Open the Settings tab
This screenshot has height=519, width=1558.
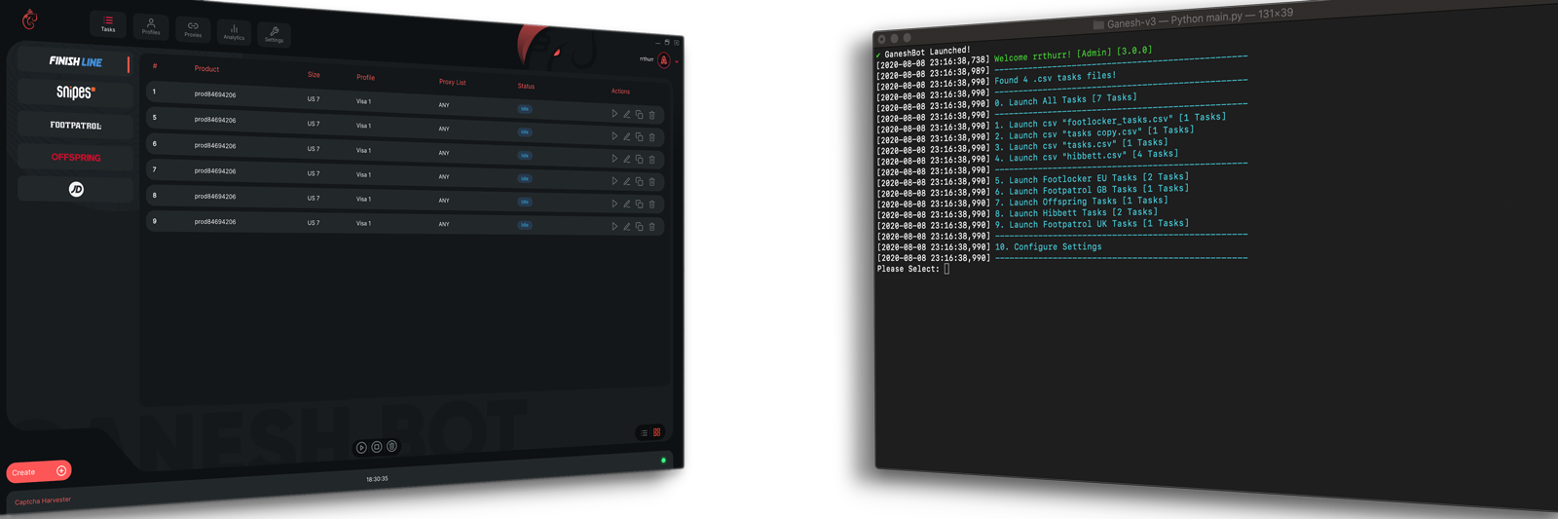click(x=275, y=35)
